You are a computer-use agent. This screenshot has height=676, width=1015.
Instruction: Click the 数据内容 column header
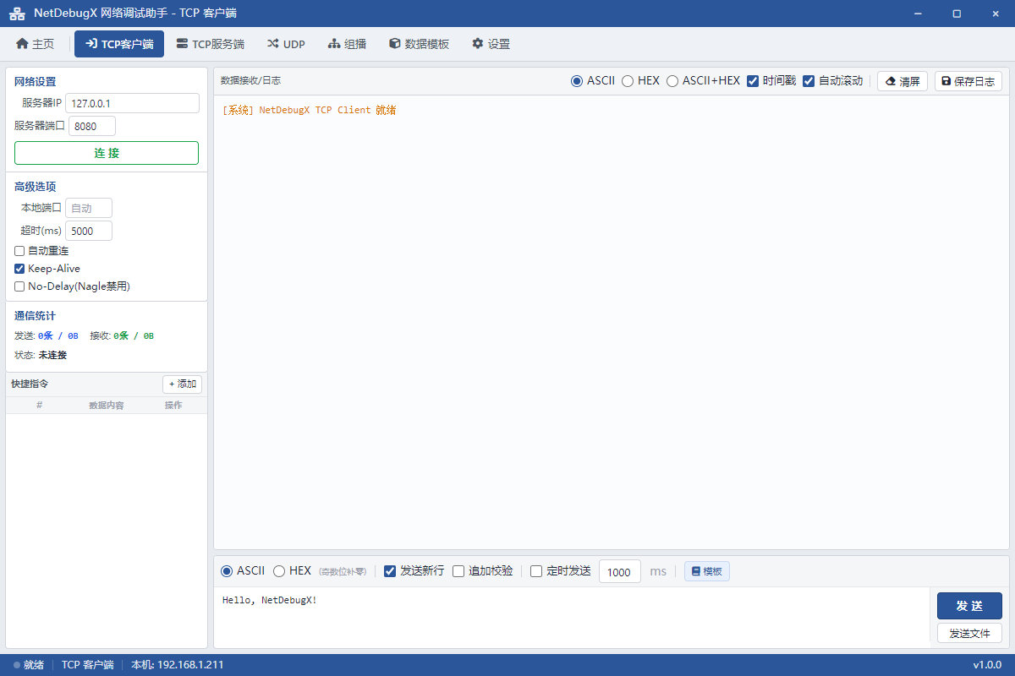tap(107, 406)
